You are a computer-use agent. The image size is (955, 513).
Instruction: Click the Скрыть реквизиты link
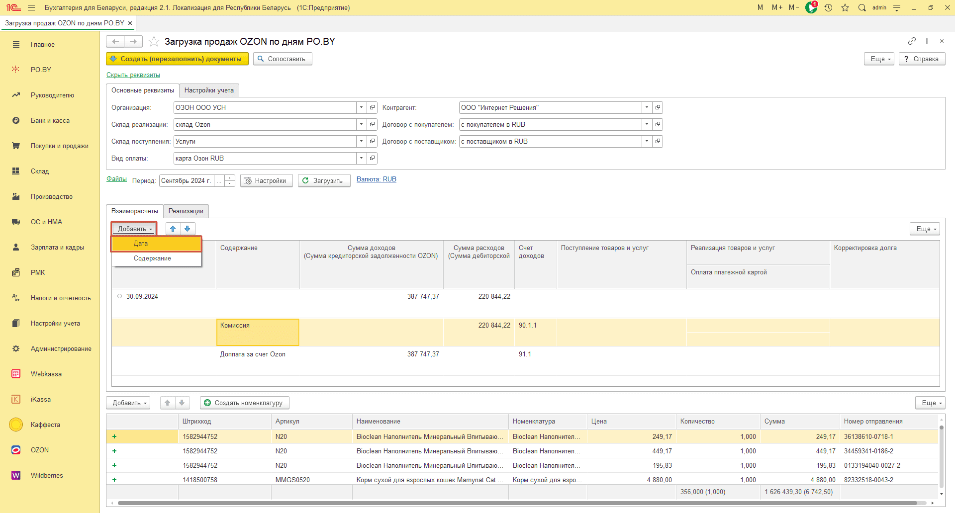tap(133, 75)
